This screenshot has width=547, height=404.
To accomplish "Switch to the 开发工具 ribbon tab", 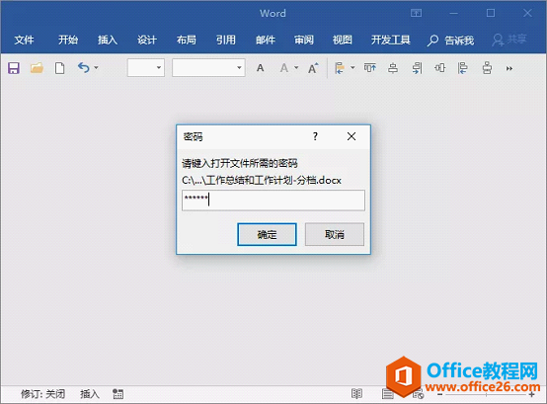I will [391, 40].
